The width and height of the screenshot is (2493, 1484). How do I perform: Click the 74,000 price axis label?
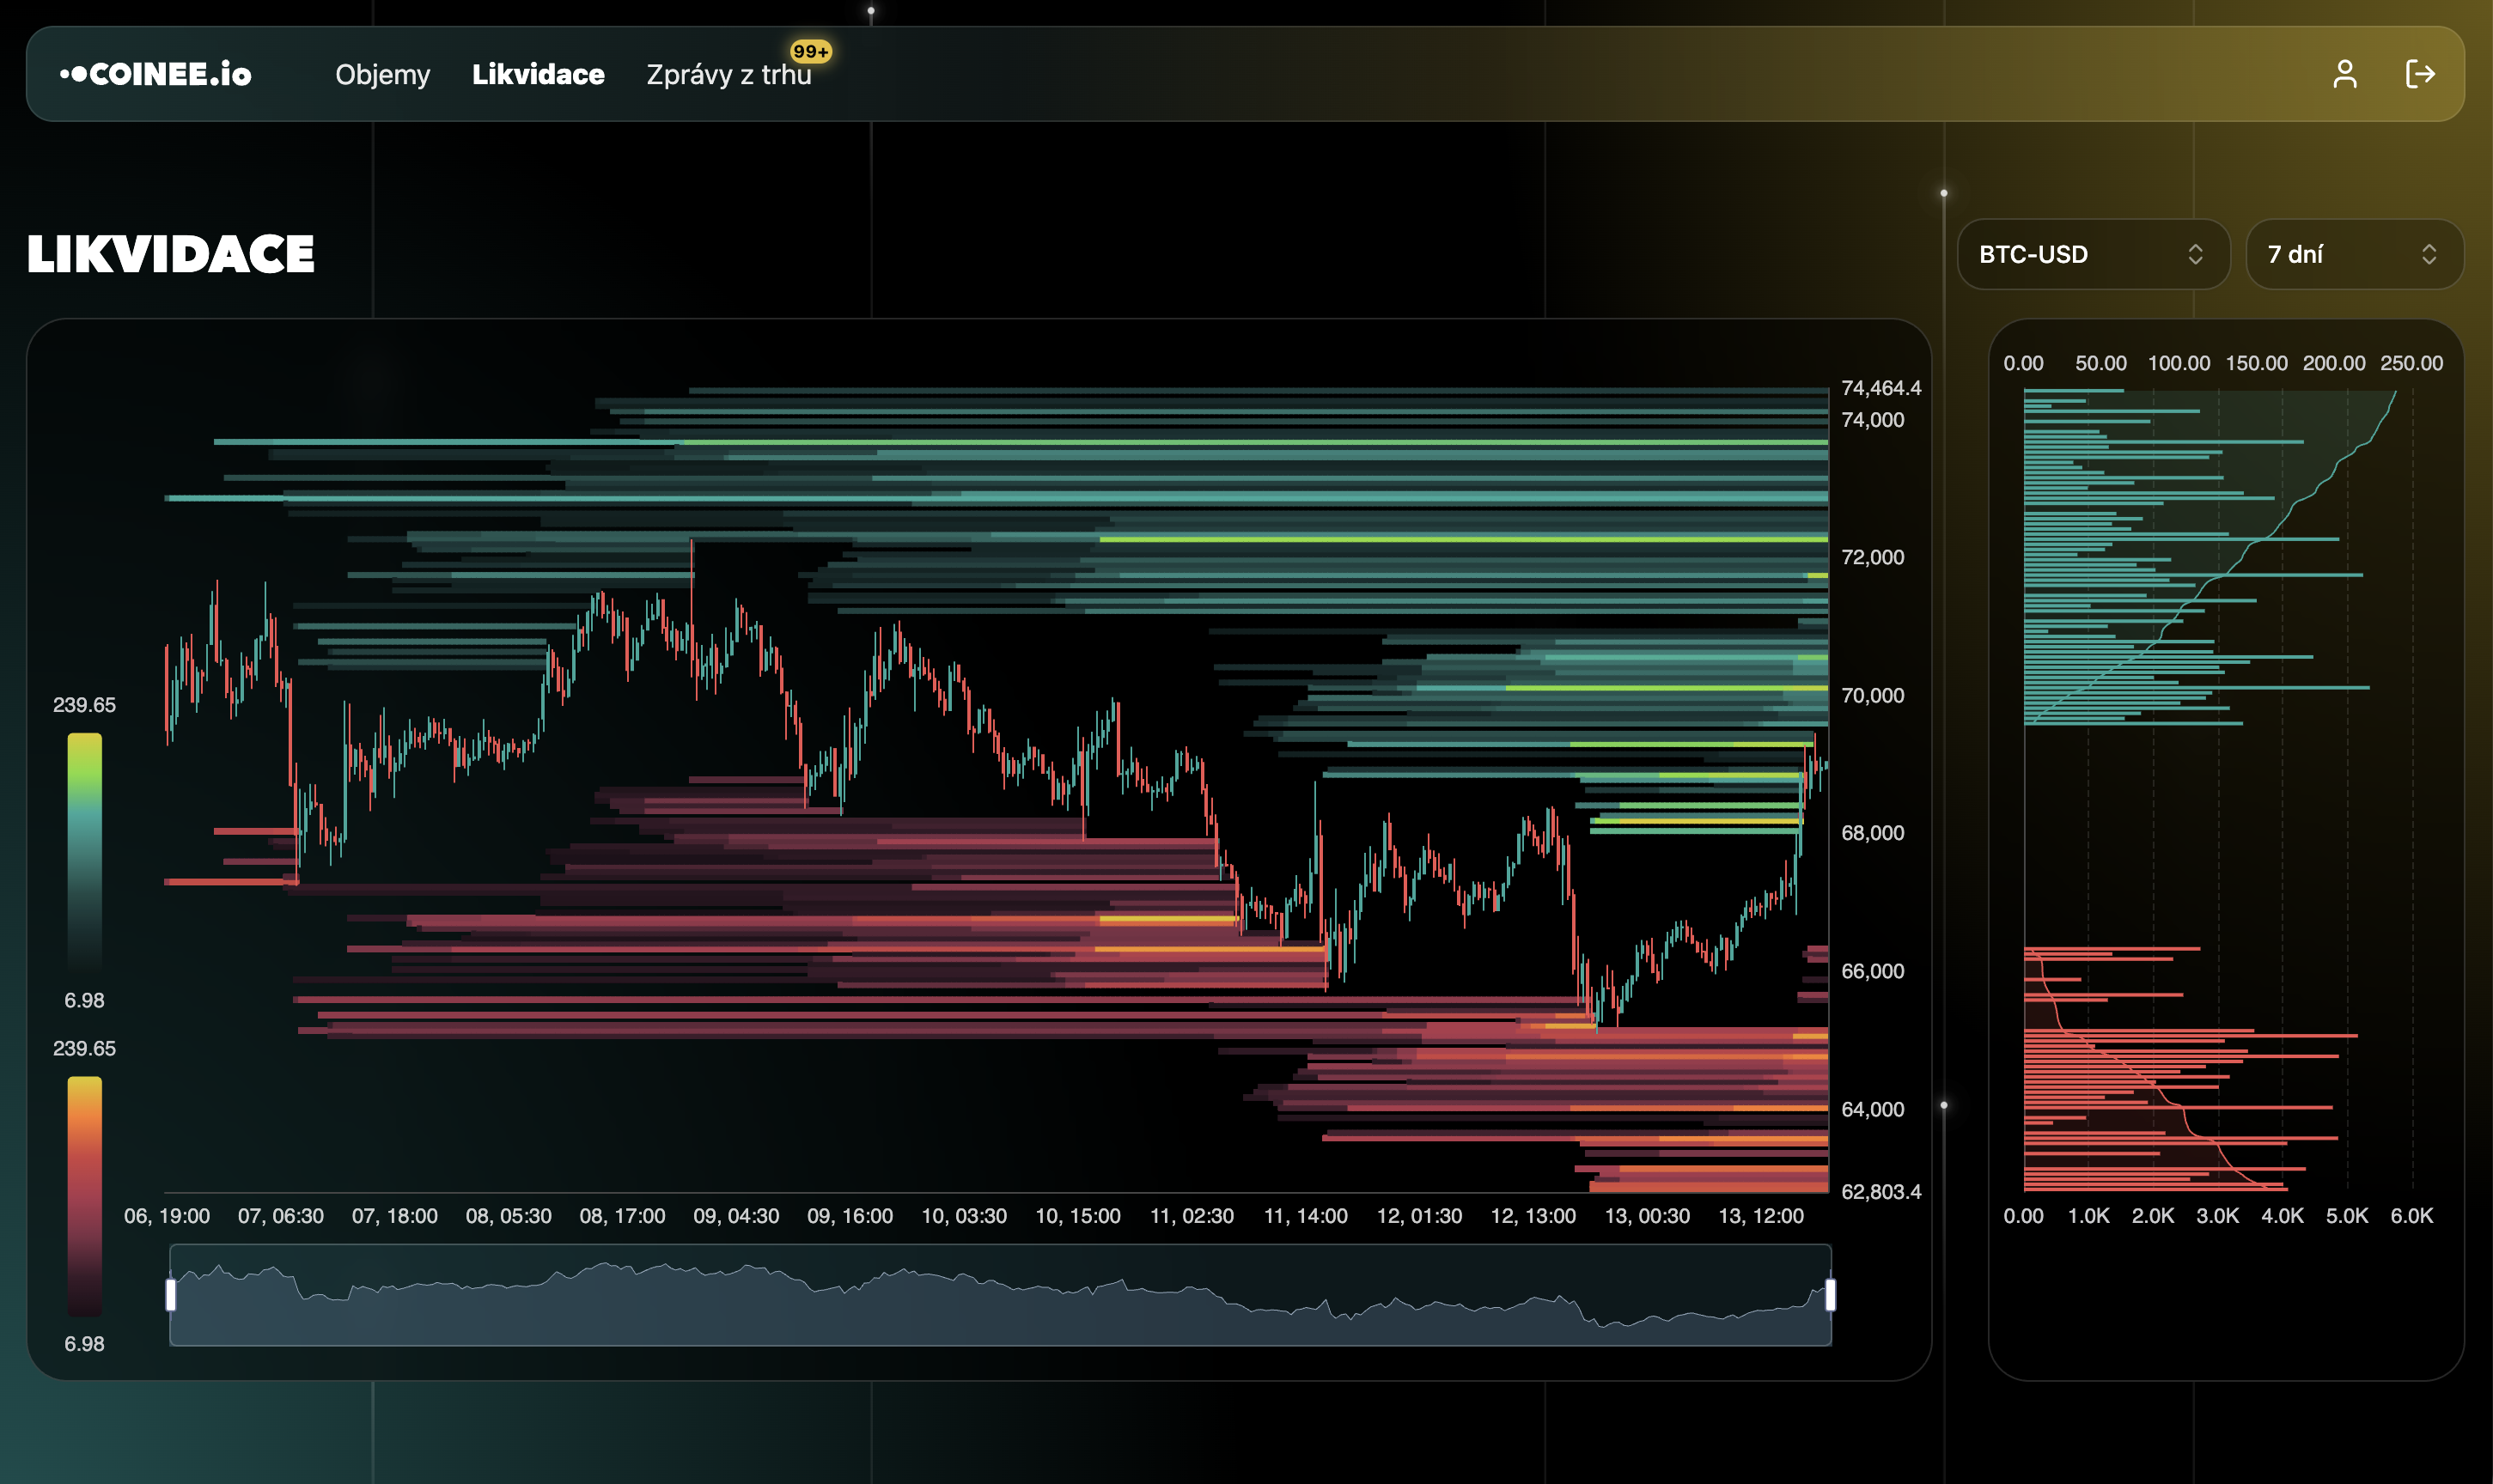pyautogui.click(x=1872, y=420)
